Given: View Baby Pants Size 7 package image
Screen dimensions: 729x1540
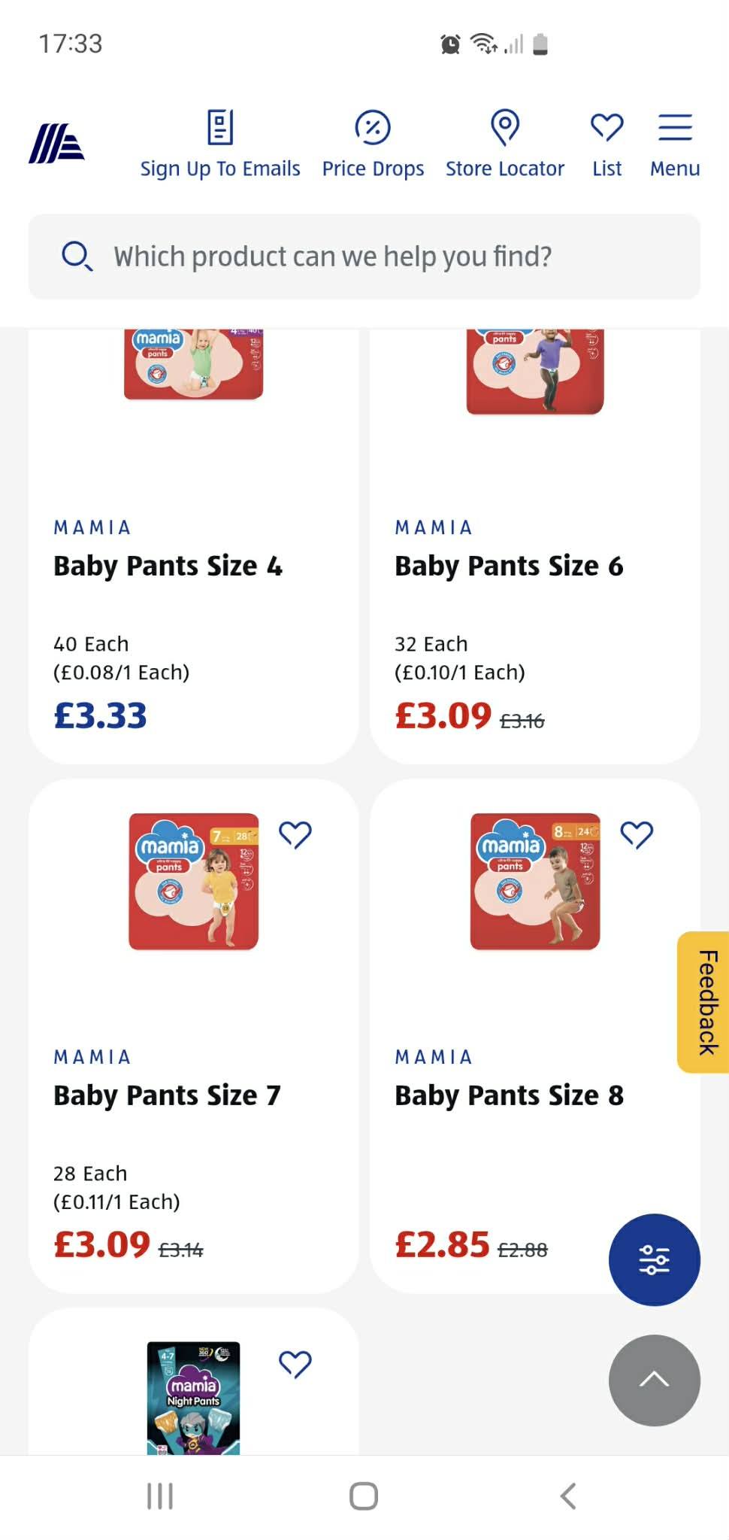Looking at the screenshot, I should (194, 881).
